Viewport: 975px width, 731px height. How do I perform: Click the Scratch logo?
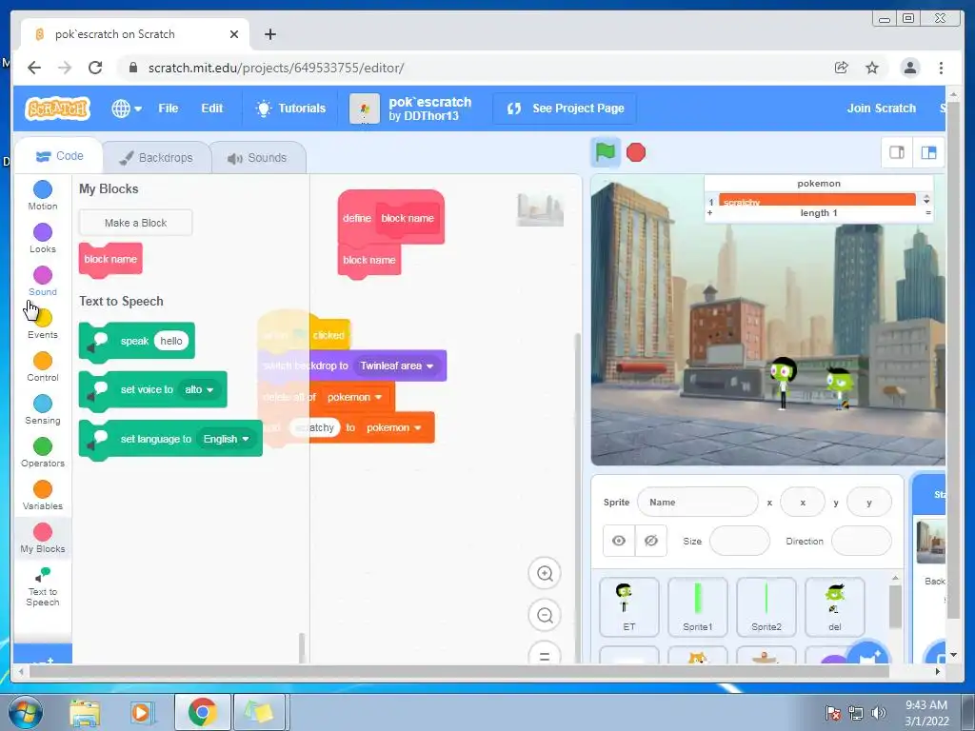click(57, 109)
